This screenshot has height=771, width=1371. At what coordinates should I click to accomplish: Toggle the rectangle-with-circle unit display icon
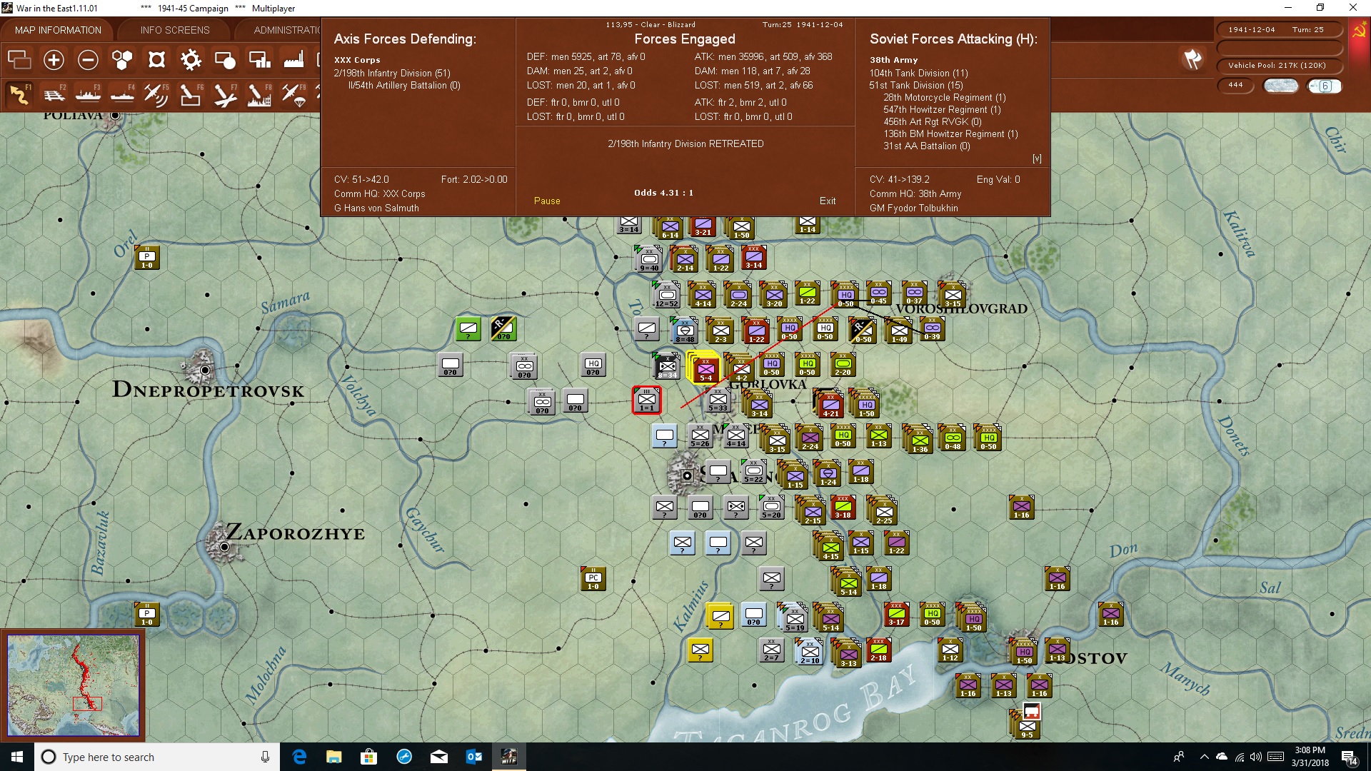(225, 60)
